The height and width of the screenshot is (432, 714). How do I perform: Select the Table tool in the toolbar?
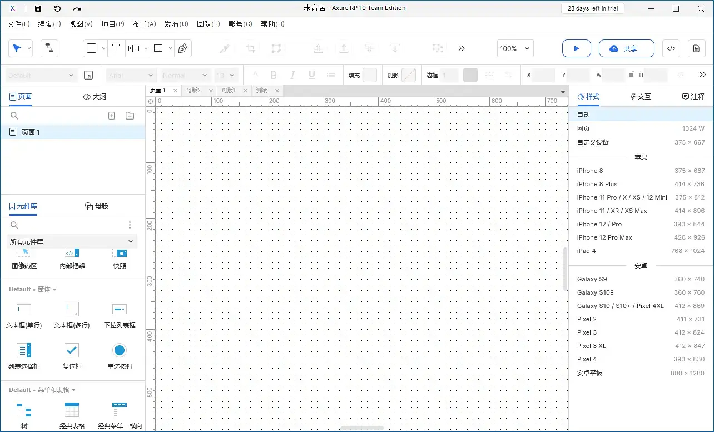[x=158, y=48]
